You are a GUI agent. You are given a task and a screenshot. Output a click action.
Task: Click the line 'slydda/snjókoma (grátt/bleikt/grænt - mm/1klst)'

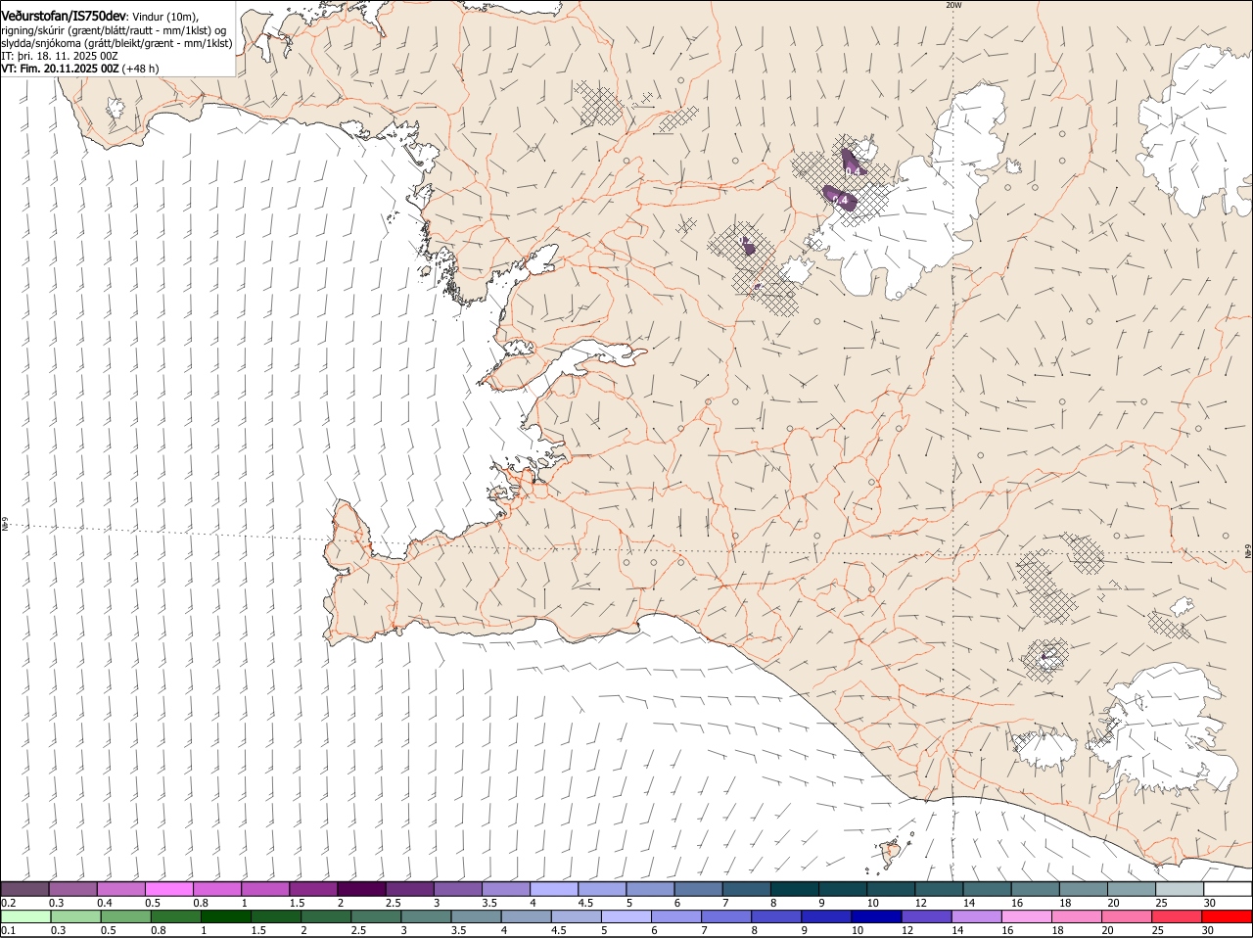[x=116, y=43]
